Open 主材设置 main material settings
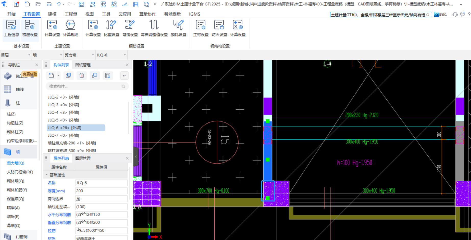The height and width of the screenshot is (240, 471). tap(201, 28)
